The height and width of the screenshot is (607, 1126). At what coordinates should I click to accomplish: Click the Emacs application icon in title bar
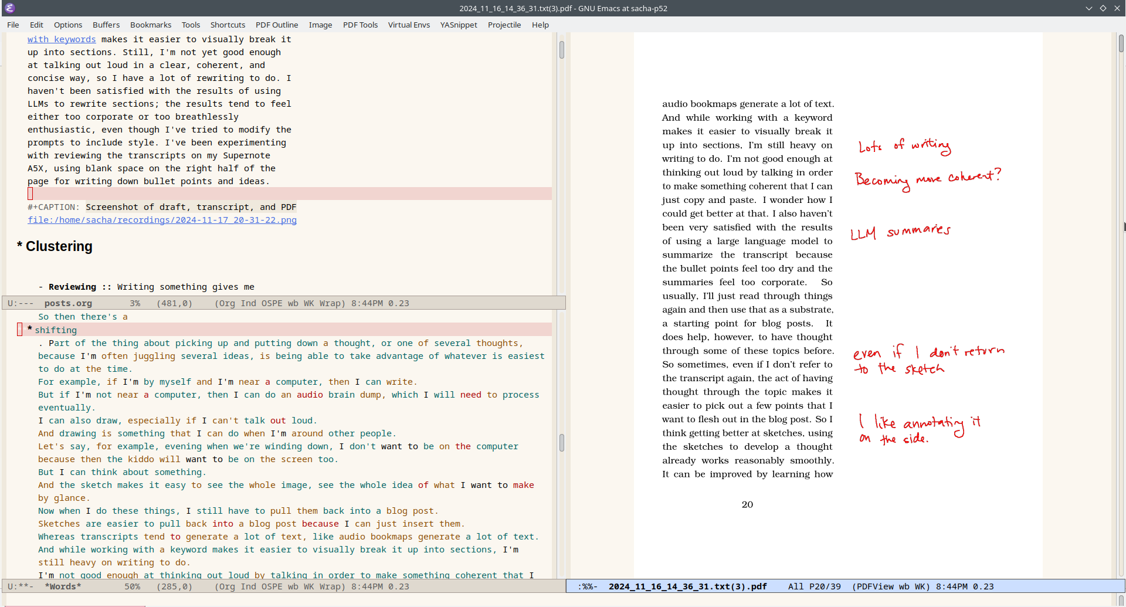[9, 8]
